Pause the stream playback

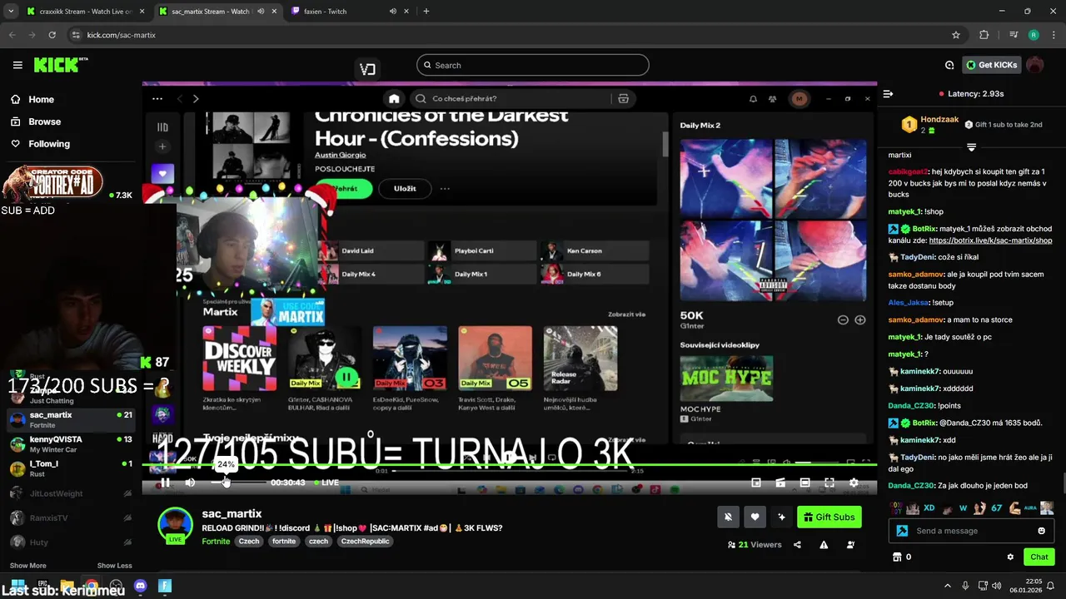pos(166,483)
